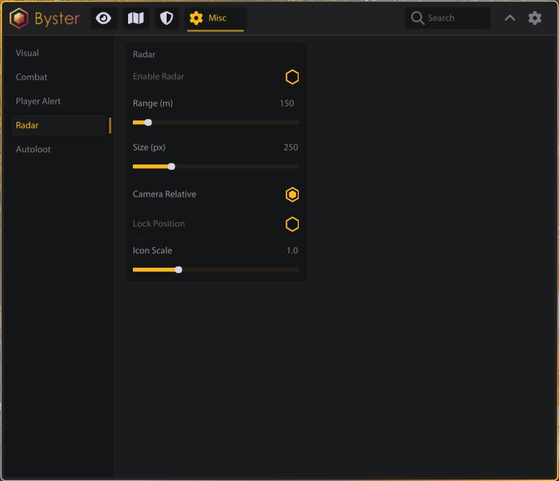This screenshot has width=559, height=481.
Task: Select the Misc gear tab
Action: coord(215,18)
